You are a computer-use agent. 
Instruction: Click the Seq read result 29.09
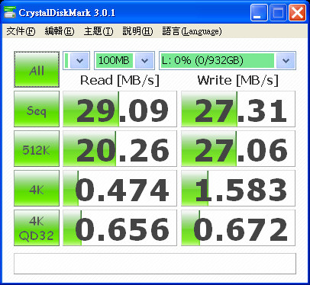(x=120, y=109)
